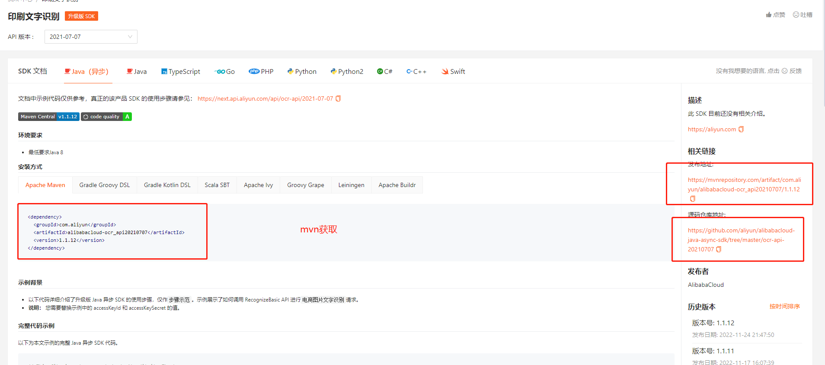
Task: Click the version 1.1.12 line in dependency code
Action: point(69,240)
